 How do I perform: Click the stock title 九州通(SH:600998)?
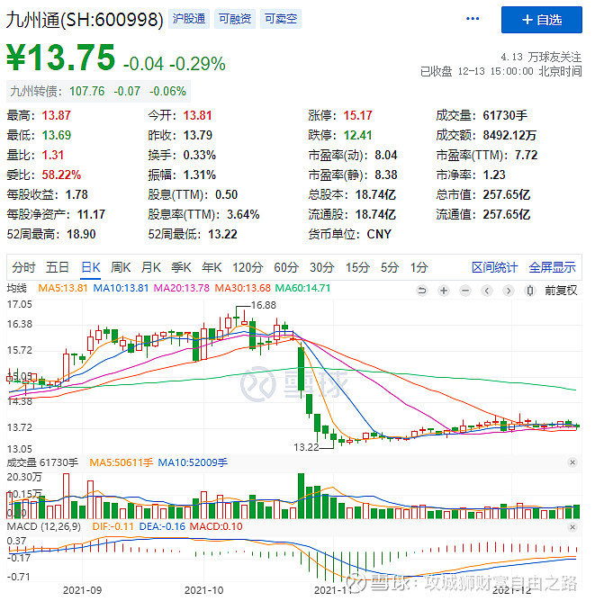[85, 19]
